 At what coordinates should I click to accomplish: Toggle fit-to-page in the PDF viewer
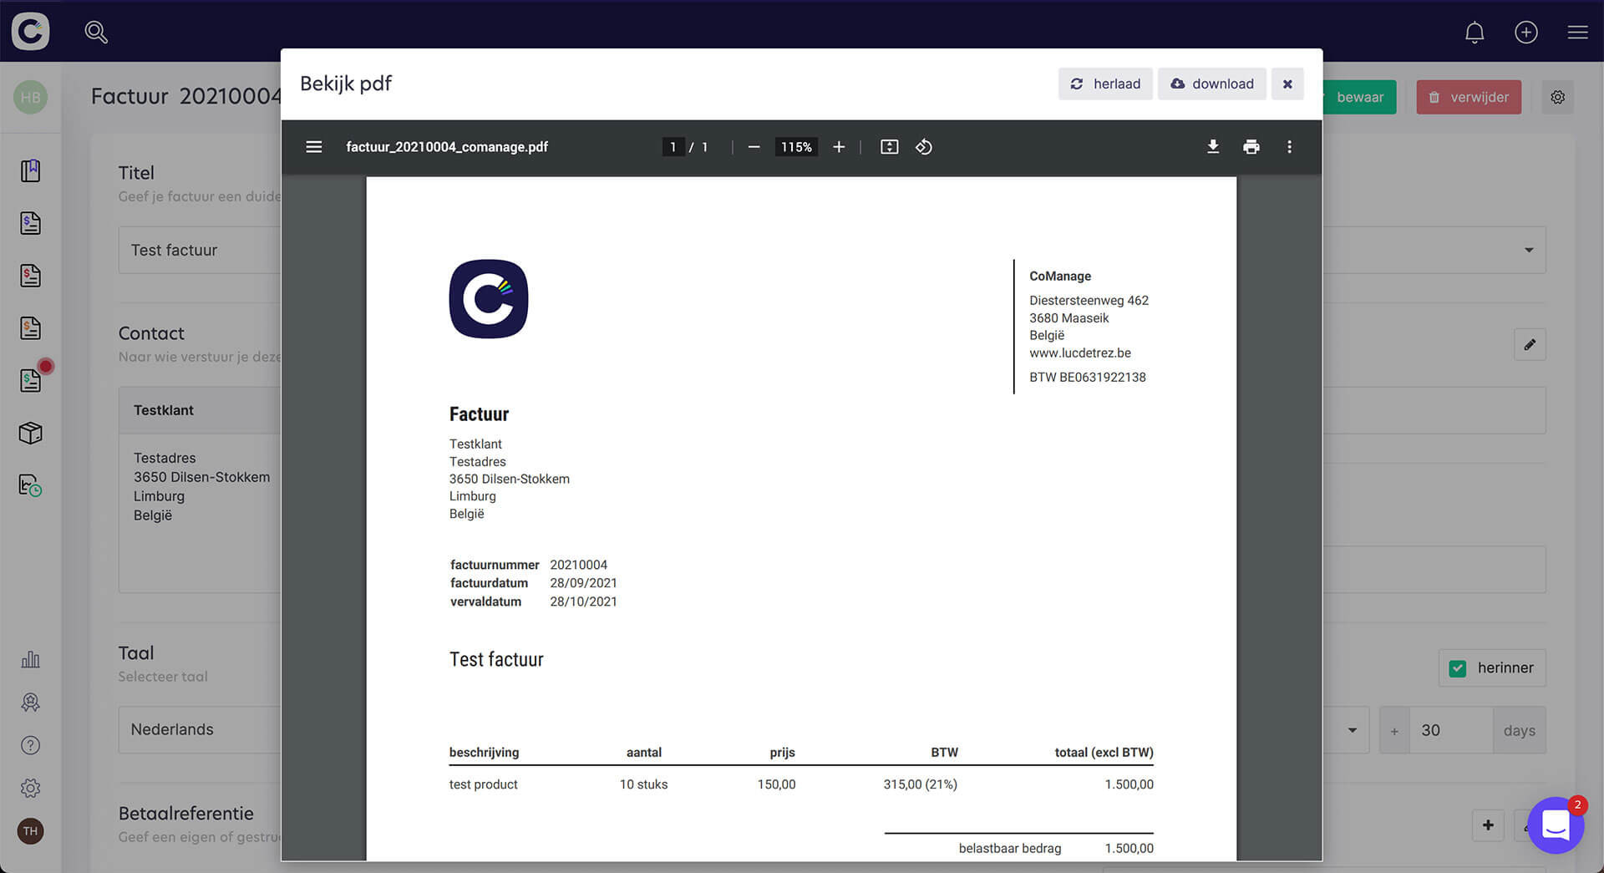click(x=889, y=146)
